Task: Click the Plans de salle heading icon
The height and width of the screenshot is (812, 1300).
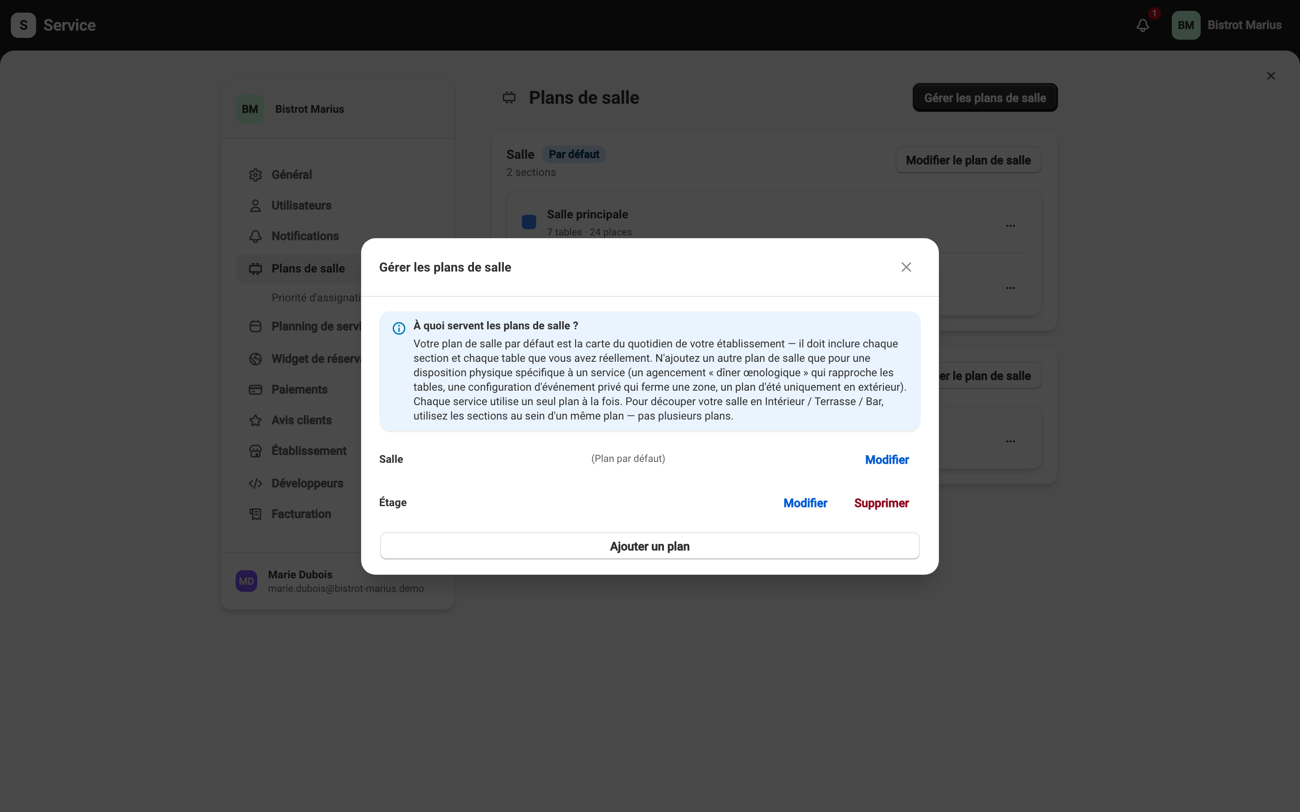Action: pyautogui.click(x=509, y=98)
